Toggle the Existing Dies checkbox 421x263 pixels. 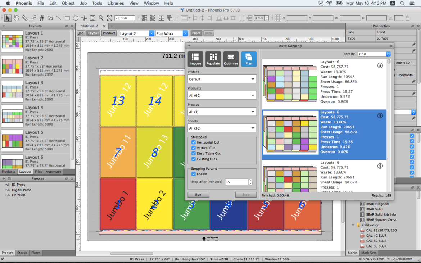(x=193, y=159)
